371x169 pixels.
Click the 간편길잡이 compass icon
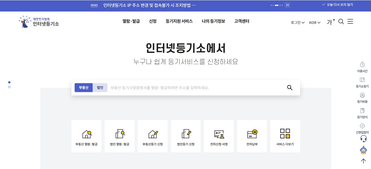363,126
